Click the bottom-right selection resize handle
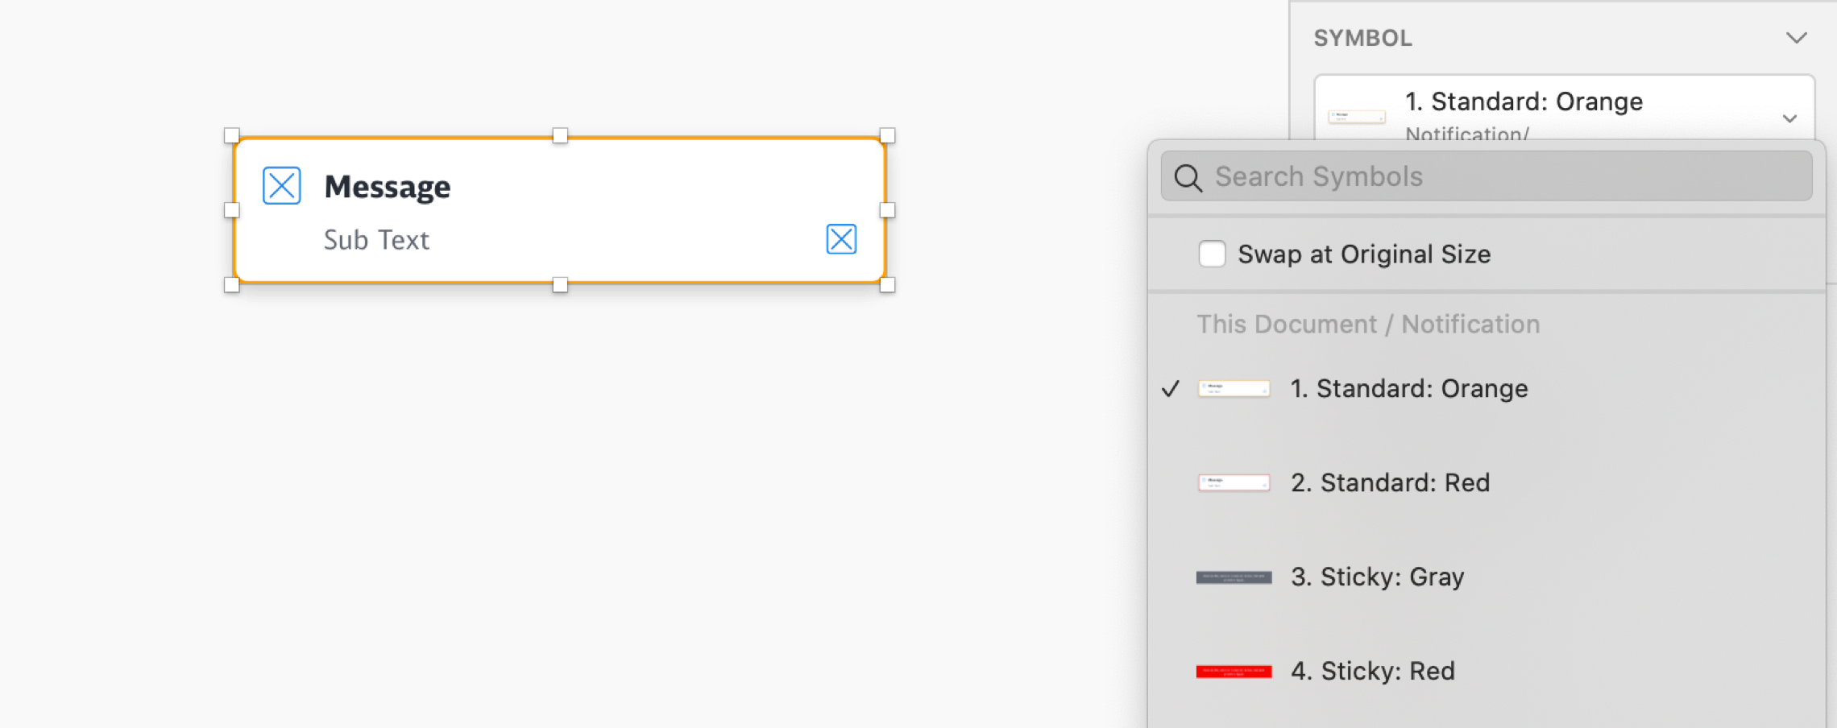This screenshot has height=728, width=1837. point(887,285)
